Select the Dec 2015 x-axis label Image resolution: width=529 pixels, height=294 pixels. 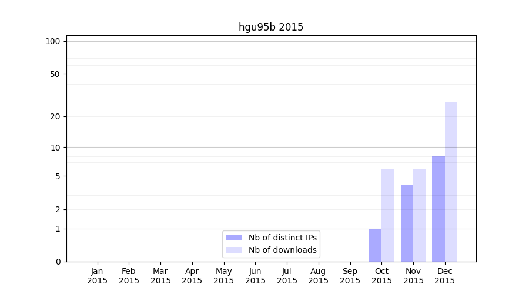[445, 276]
